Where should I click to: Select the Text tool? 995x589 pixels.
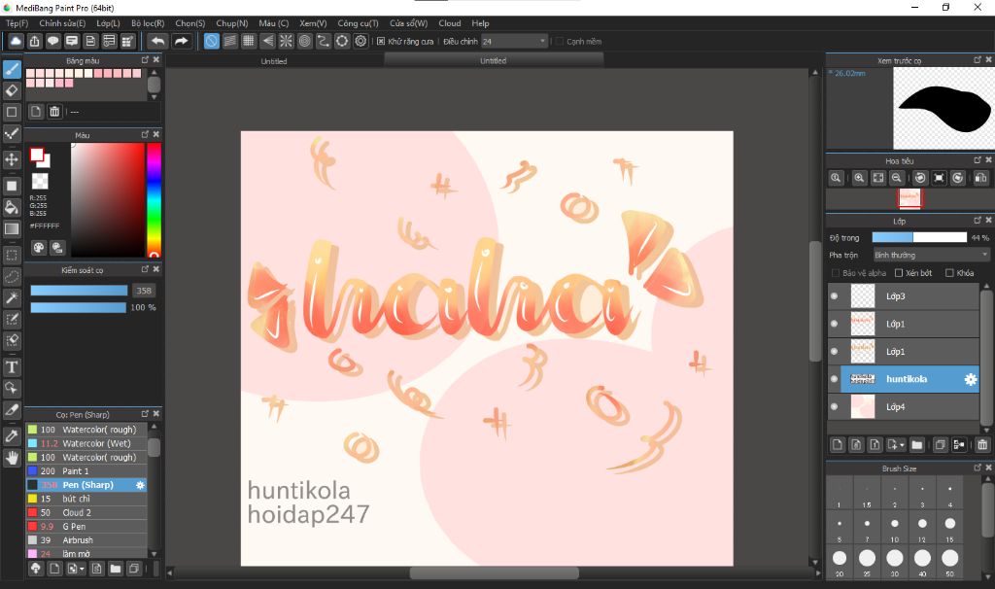[12, 366]
